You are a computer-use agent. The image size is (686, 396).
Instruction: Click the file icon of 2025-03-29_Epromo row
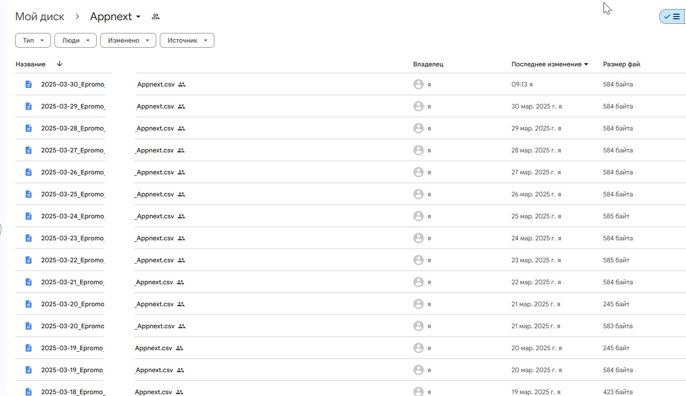click(28, 106)
